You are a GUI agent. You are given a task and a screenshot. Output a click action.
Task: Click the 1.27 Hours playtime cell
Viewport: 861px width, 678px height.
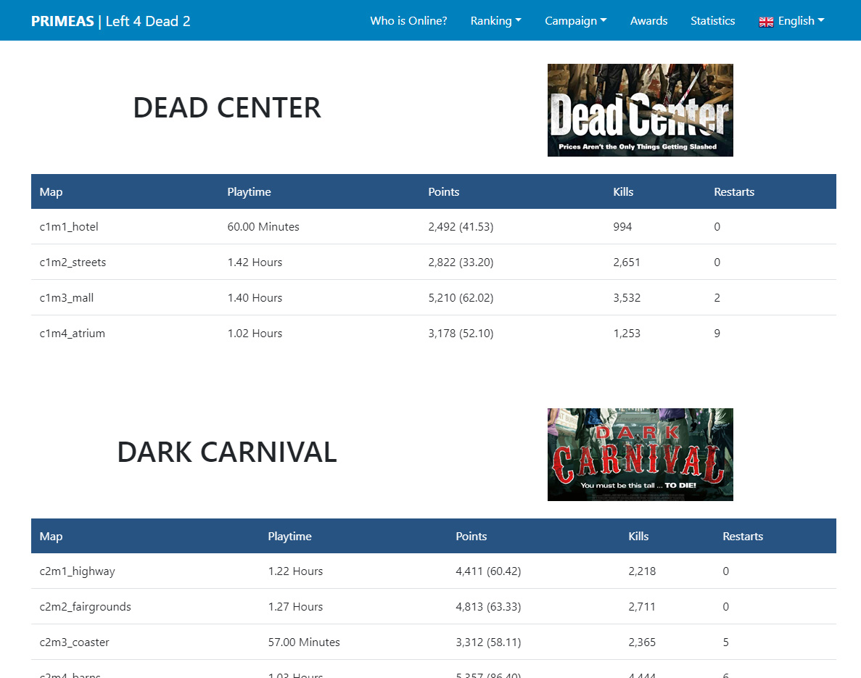coord(295,607)
